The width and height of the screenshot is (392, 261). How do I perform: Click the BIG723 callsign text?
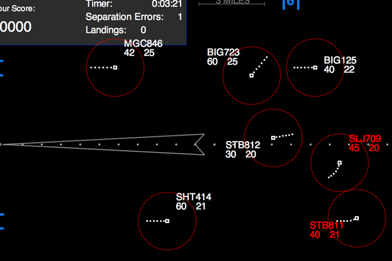pyautogui.click(x=223, y=52)
